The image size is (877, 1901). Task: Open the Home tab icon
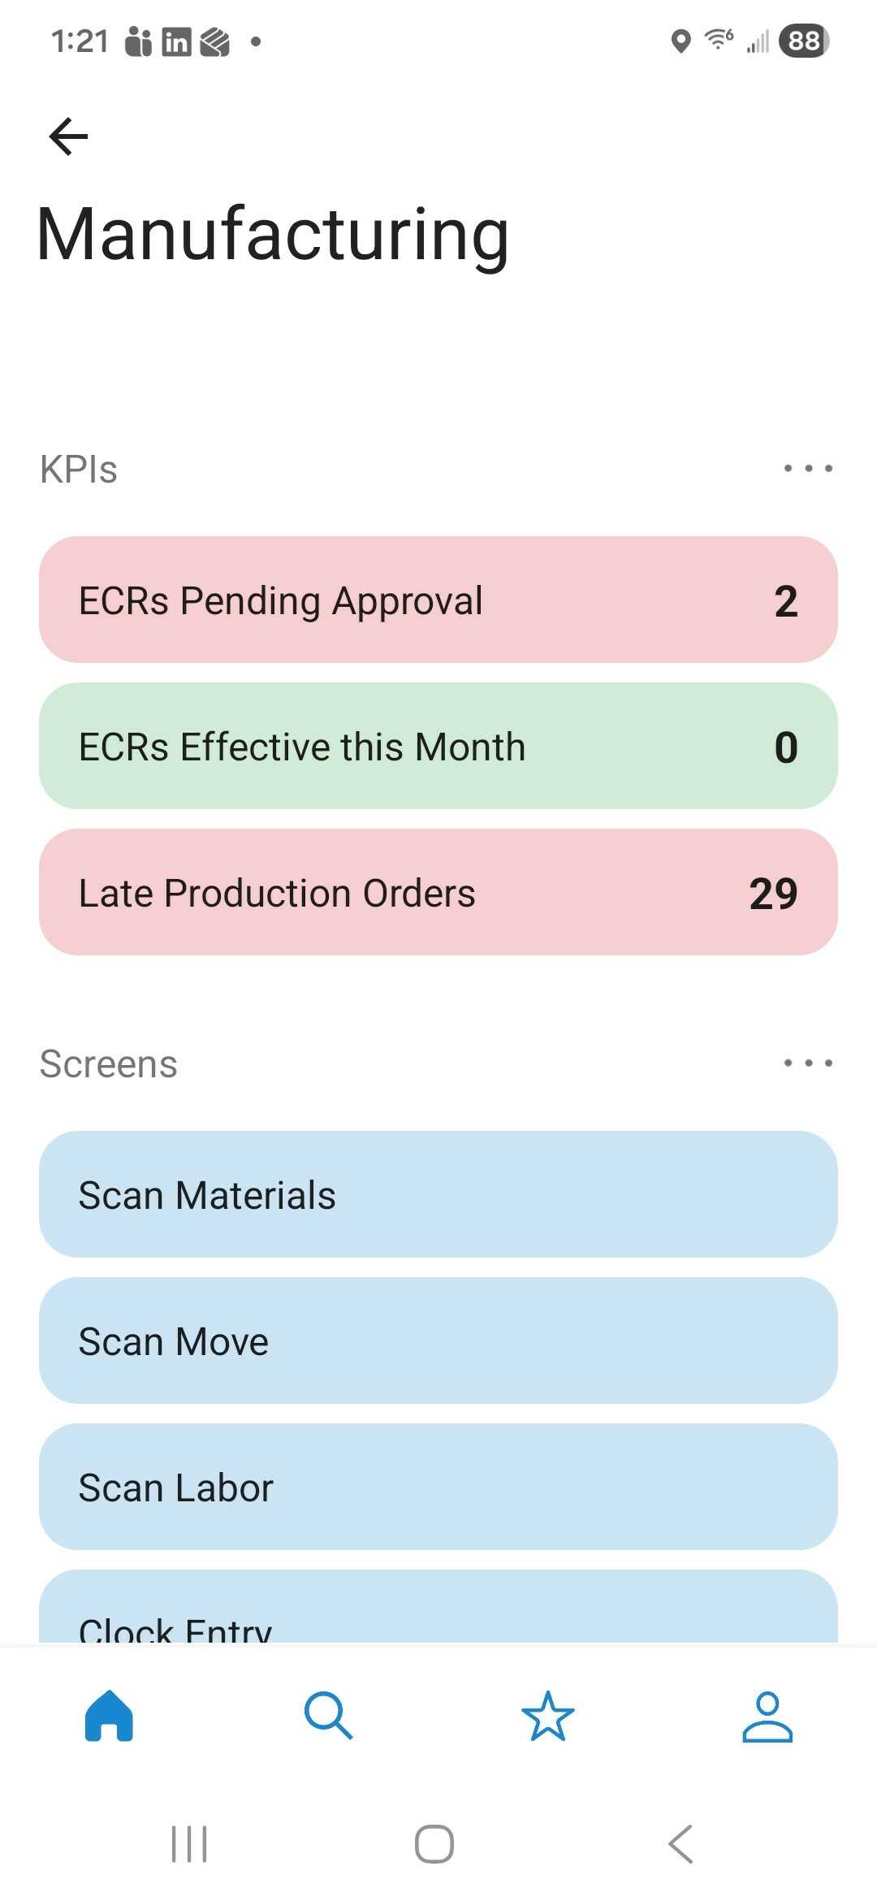coord(109,1716)
